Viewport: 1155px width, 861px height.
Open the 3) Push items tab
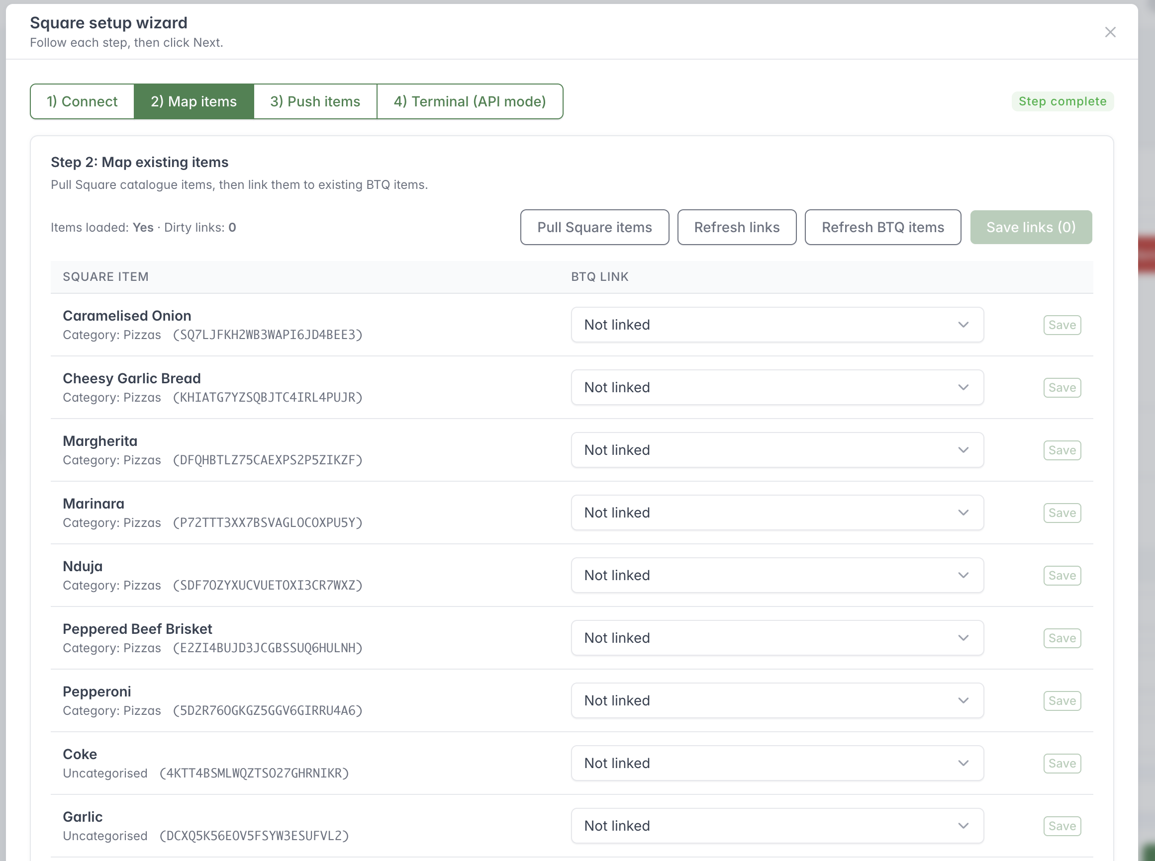(315, 101)
